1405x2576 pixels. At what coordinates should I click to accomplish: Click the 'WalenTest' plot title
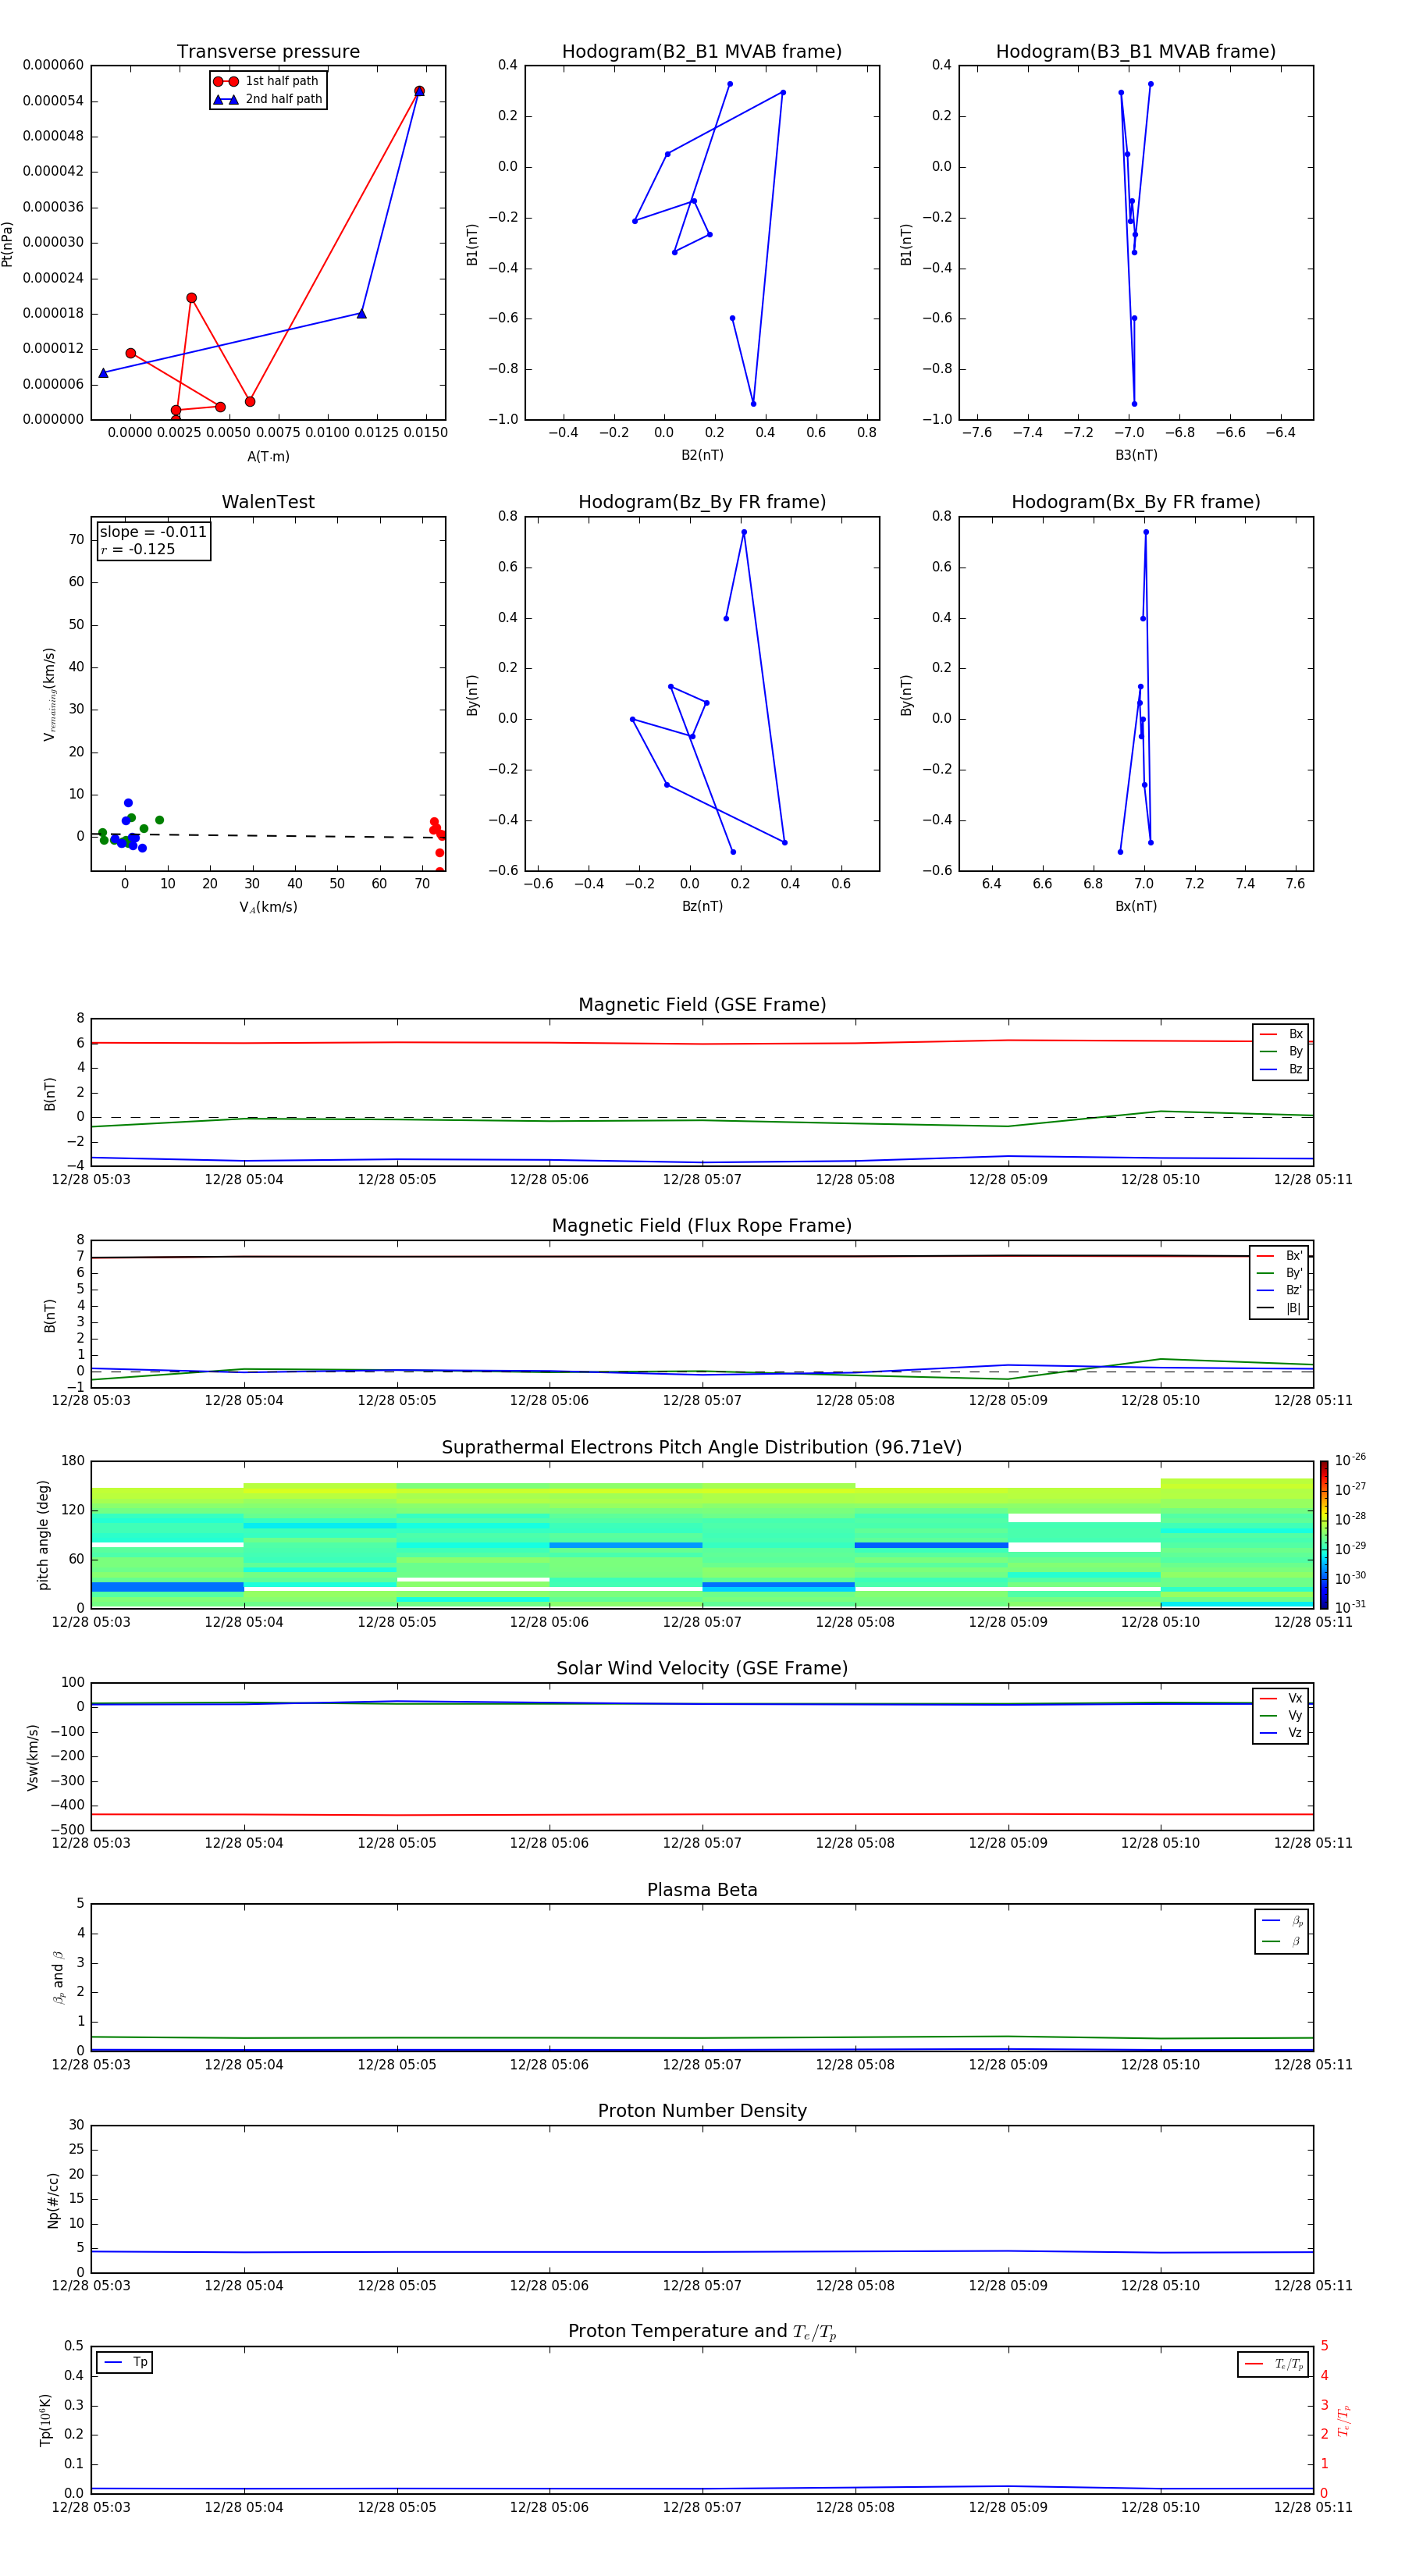point(268,502)
